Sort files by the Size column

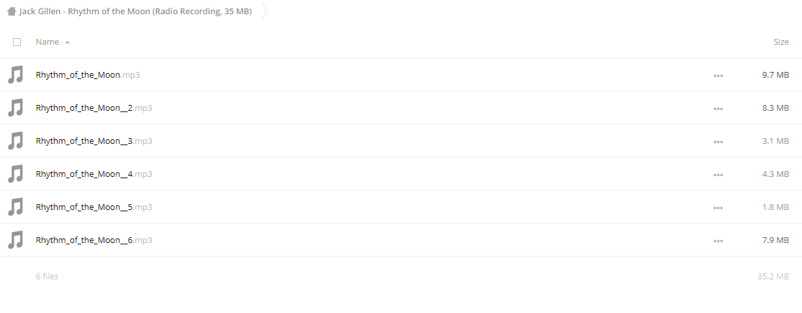point(781,41)
